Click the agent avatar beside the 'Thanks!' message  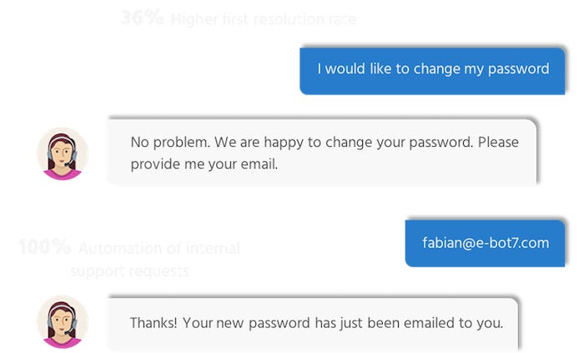(x=63, y=321)
